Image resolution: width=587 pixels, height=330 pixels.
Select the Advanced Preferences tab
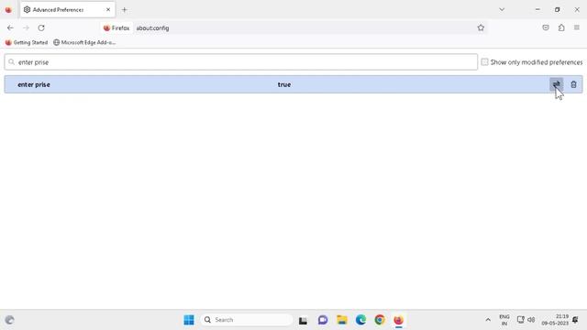(67, 10)
